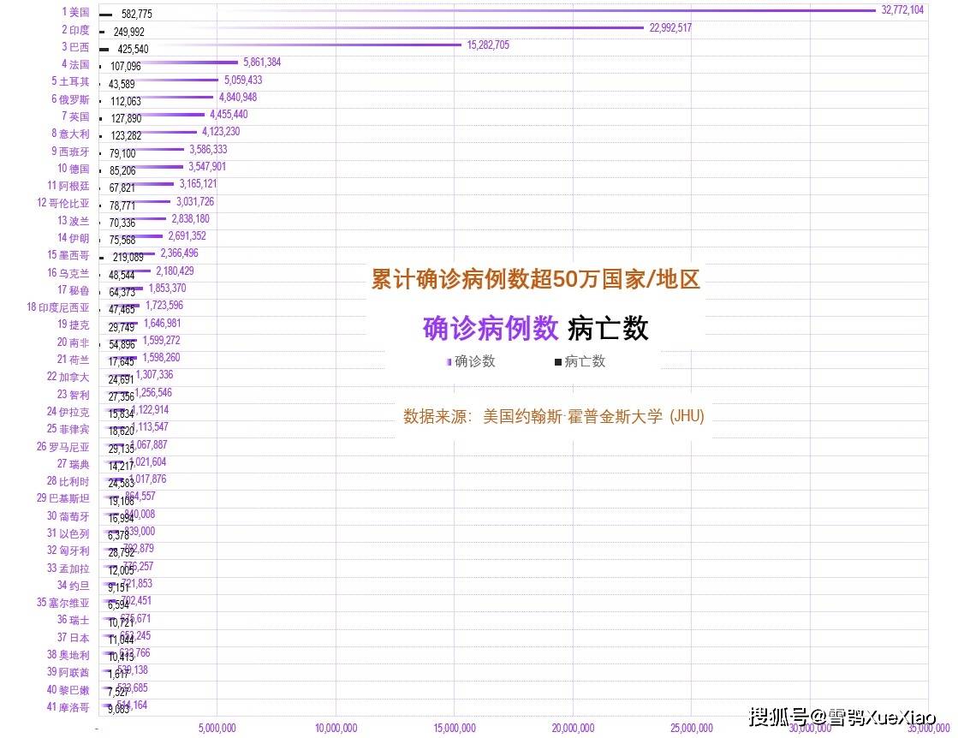
Task: Select the row label 20 南非
Action: (74, 342)
